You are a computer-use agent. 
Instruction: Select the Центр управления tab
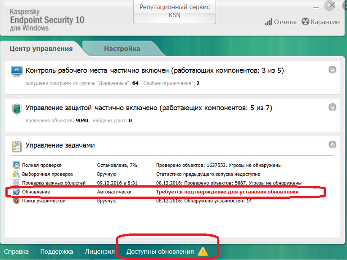(x=41, y=49)
